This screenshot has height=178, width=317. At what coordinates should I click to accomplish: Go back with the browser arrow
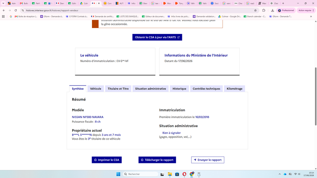pos(4,10)
